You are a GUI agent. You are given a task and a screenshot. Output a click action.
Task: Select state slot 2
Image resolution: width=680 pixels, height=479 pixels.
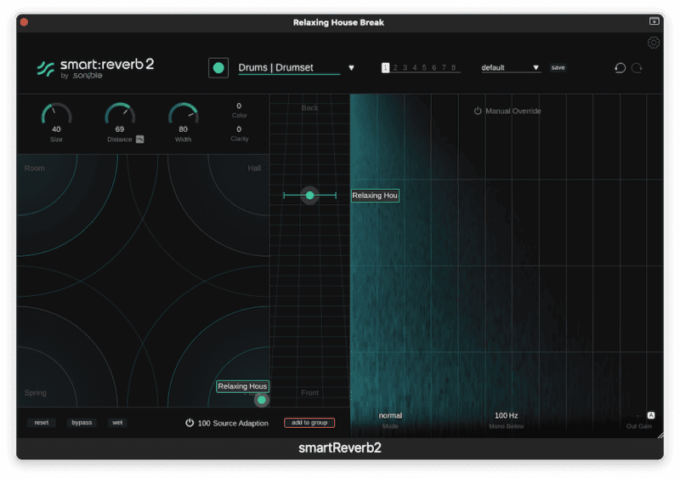[x=395, y=68]
